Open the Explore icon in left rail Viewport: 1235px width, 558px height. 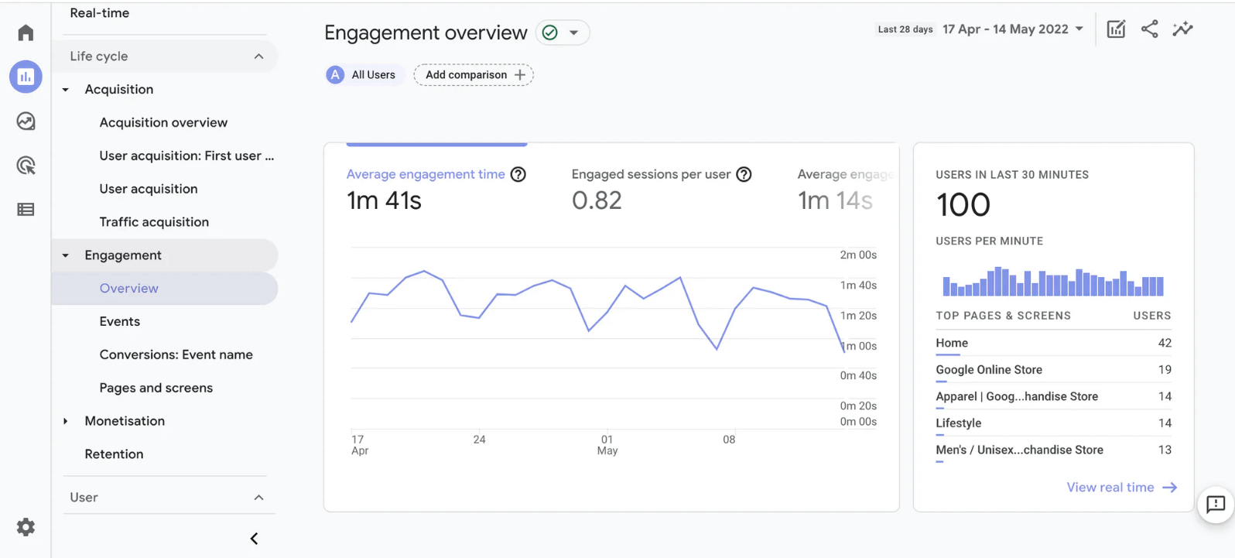[26, 121]
